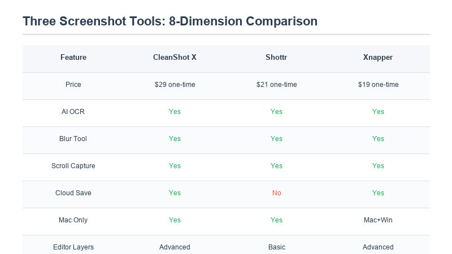Image resolution: width=452 pixels, height=254 pixels.
Task: Click Xnapper's Scroll Capture Yes cell
Action: tap(378, 165)
